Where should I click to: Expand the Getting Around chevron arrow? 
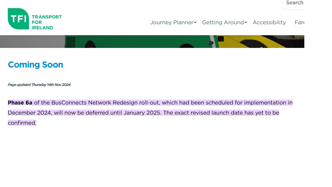click(246, 23)
